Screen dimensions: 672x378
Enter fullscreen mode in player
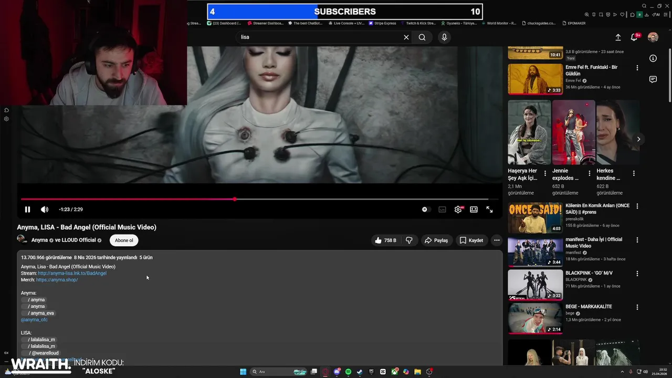(489, 209)
